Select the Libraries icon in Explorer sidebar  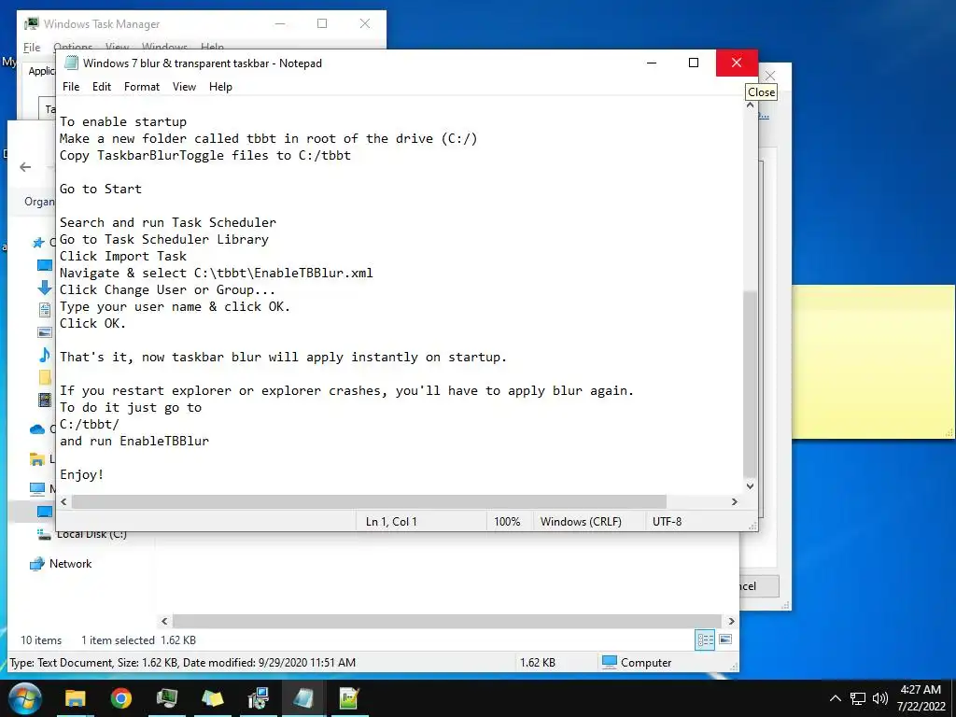coord(37,459)
